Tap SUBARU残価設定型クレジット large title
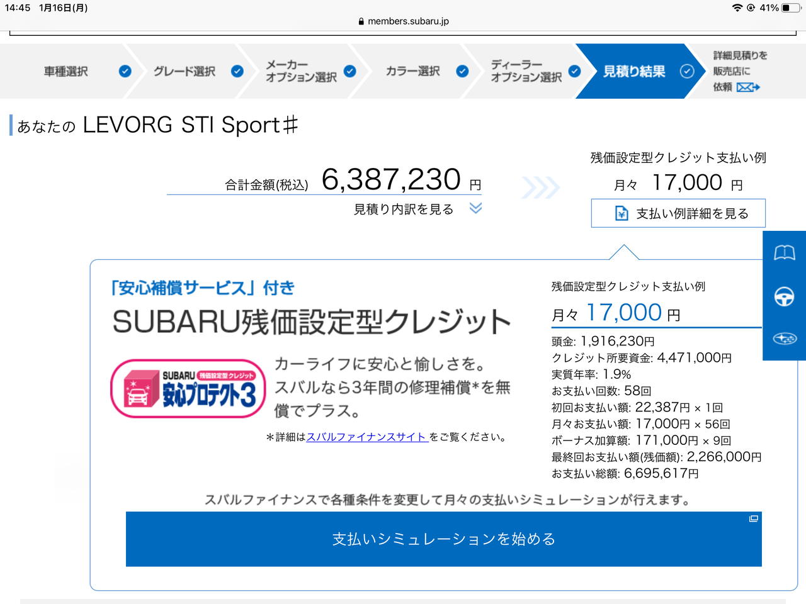Image resolution: width=806 pixels, height=604 pixels. tap(312, 322)
